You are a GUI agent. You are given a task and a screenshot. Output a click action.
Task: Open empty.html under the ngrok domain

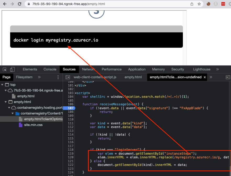click(x=26, y=96)
